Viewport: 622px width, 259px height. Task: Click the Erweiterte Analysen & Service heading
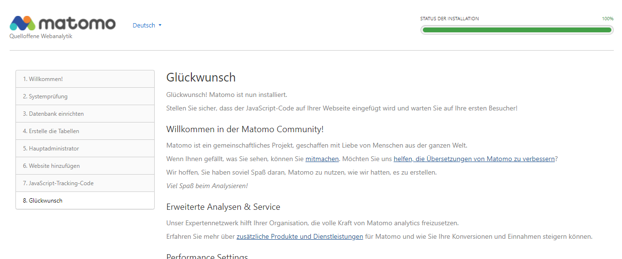[x=223, y=207]
